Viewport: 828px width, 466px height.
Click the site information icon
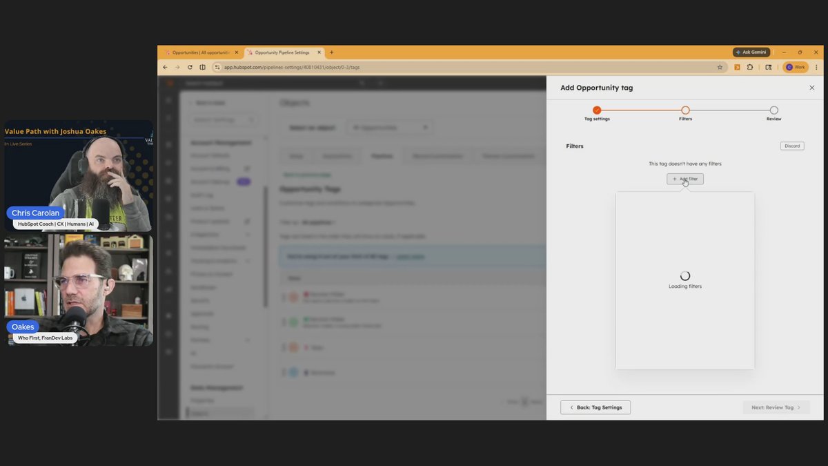217,67
